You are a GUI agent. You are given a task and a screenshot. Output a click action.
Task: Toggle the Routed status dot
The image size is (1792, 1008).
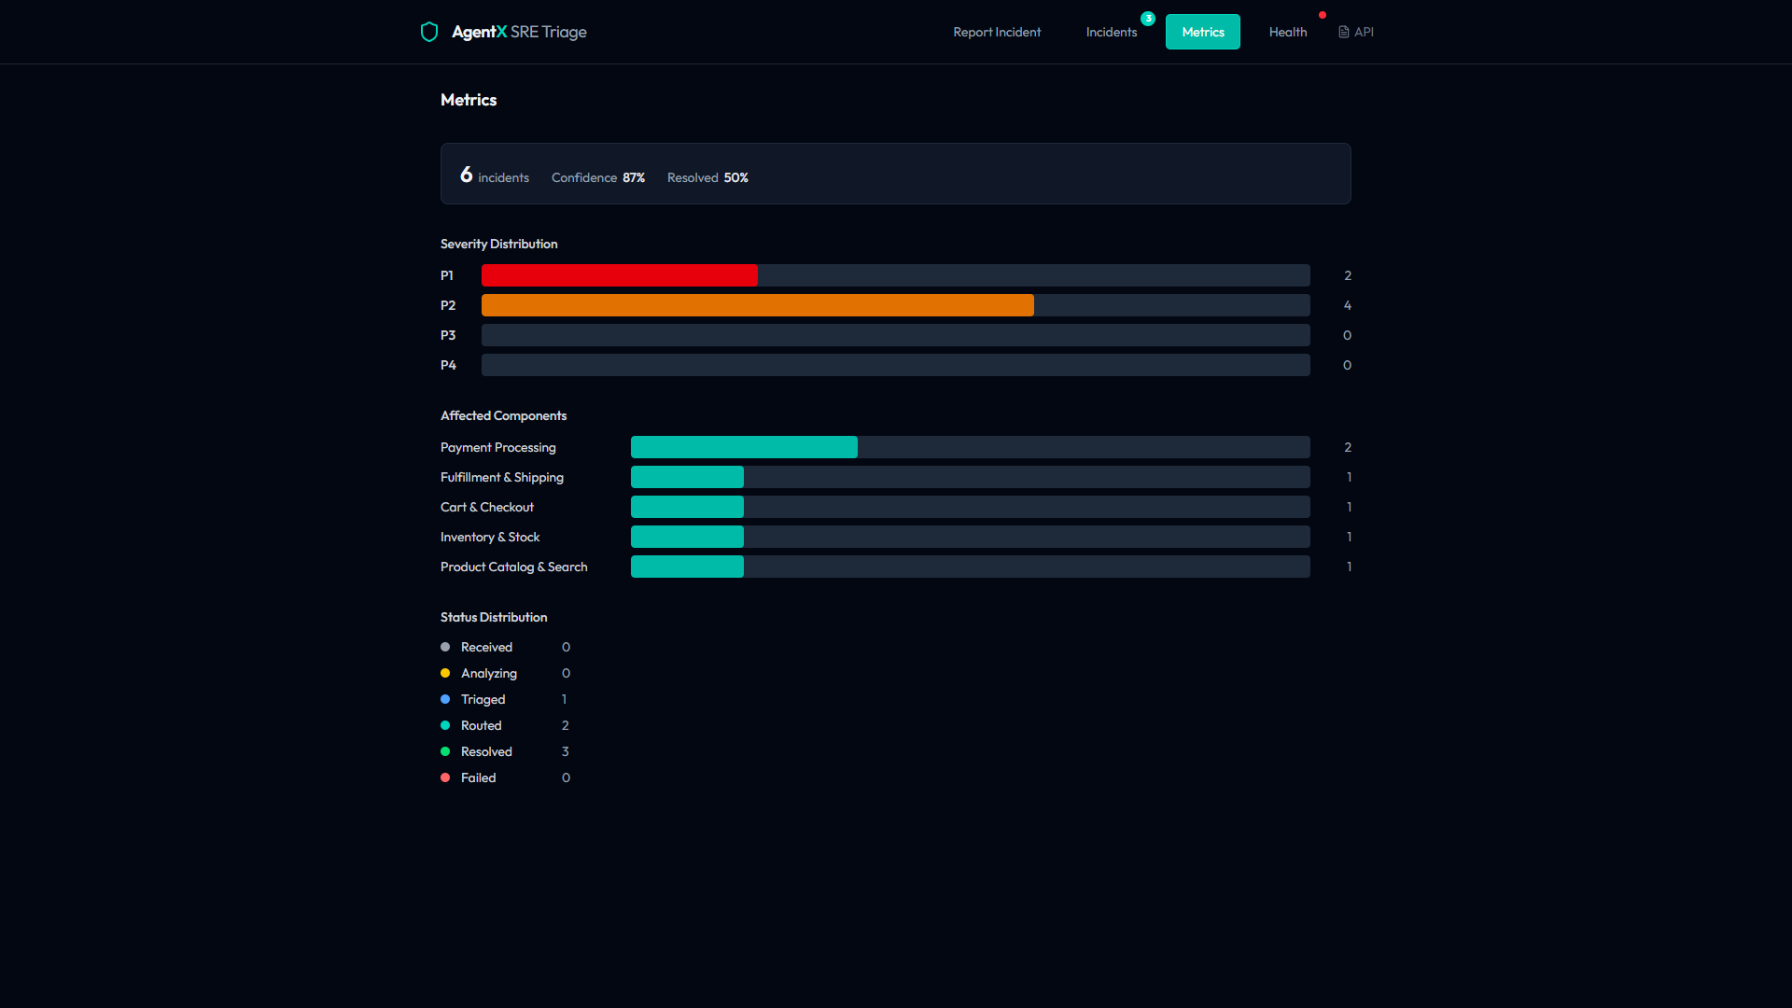(x=445, y=725)
